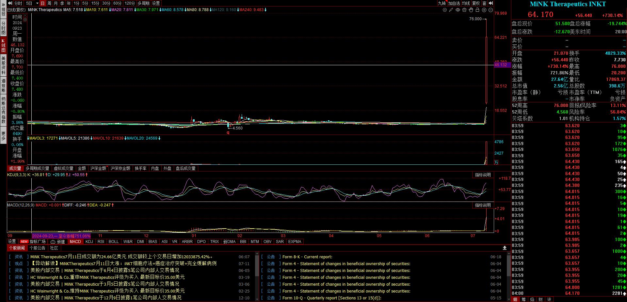The width and height of the screenshot is (627, 302).
Task: Open 指标广场 indicator marketplace
Action: (33, 242)
